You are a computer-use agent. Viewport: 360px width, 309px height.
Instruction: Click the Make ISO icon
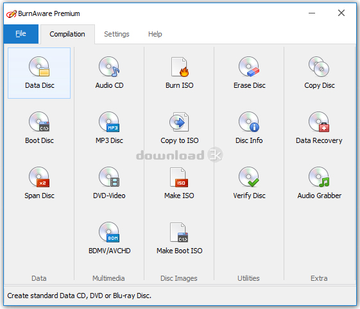click(179, 183)
